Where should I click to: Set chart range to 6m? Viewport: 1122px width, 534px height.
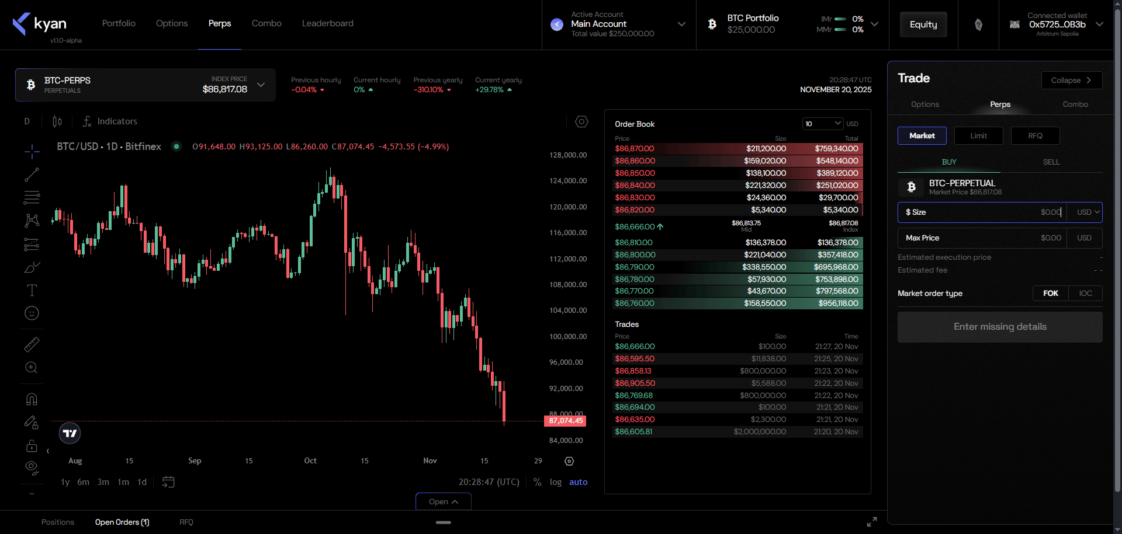84,482
